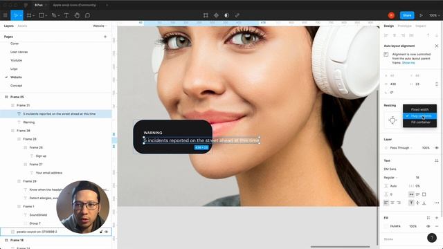
Task: Click the Create component icon
Action: [x=216, y=15]
